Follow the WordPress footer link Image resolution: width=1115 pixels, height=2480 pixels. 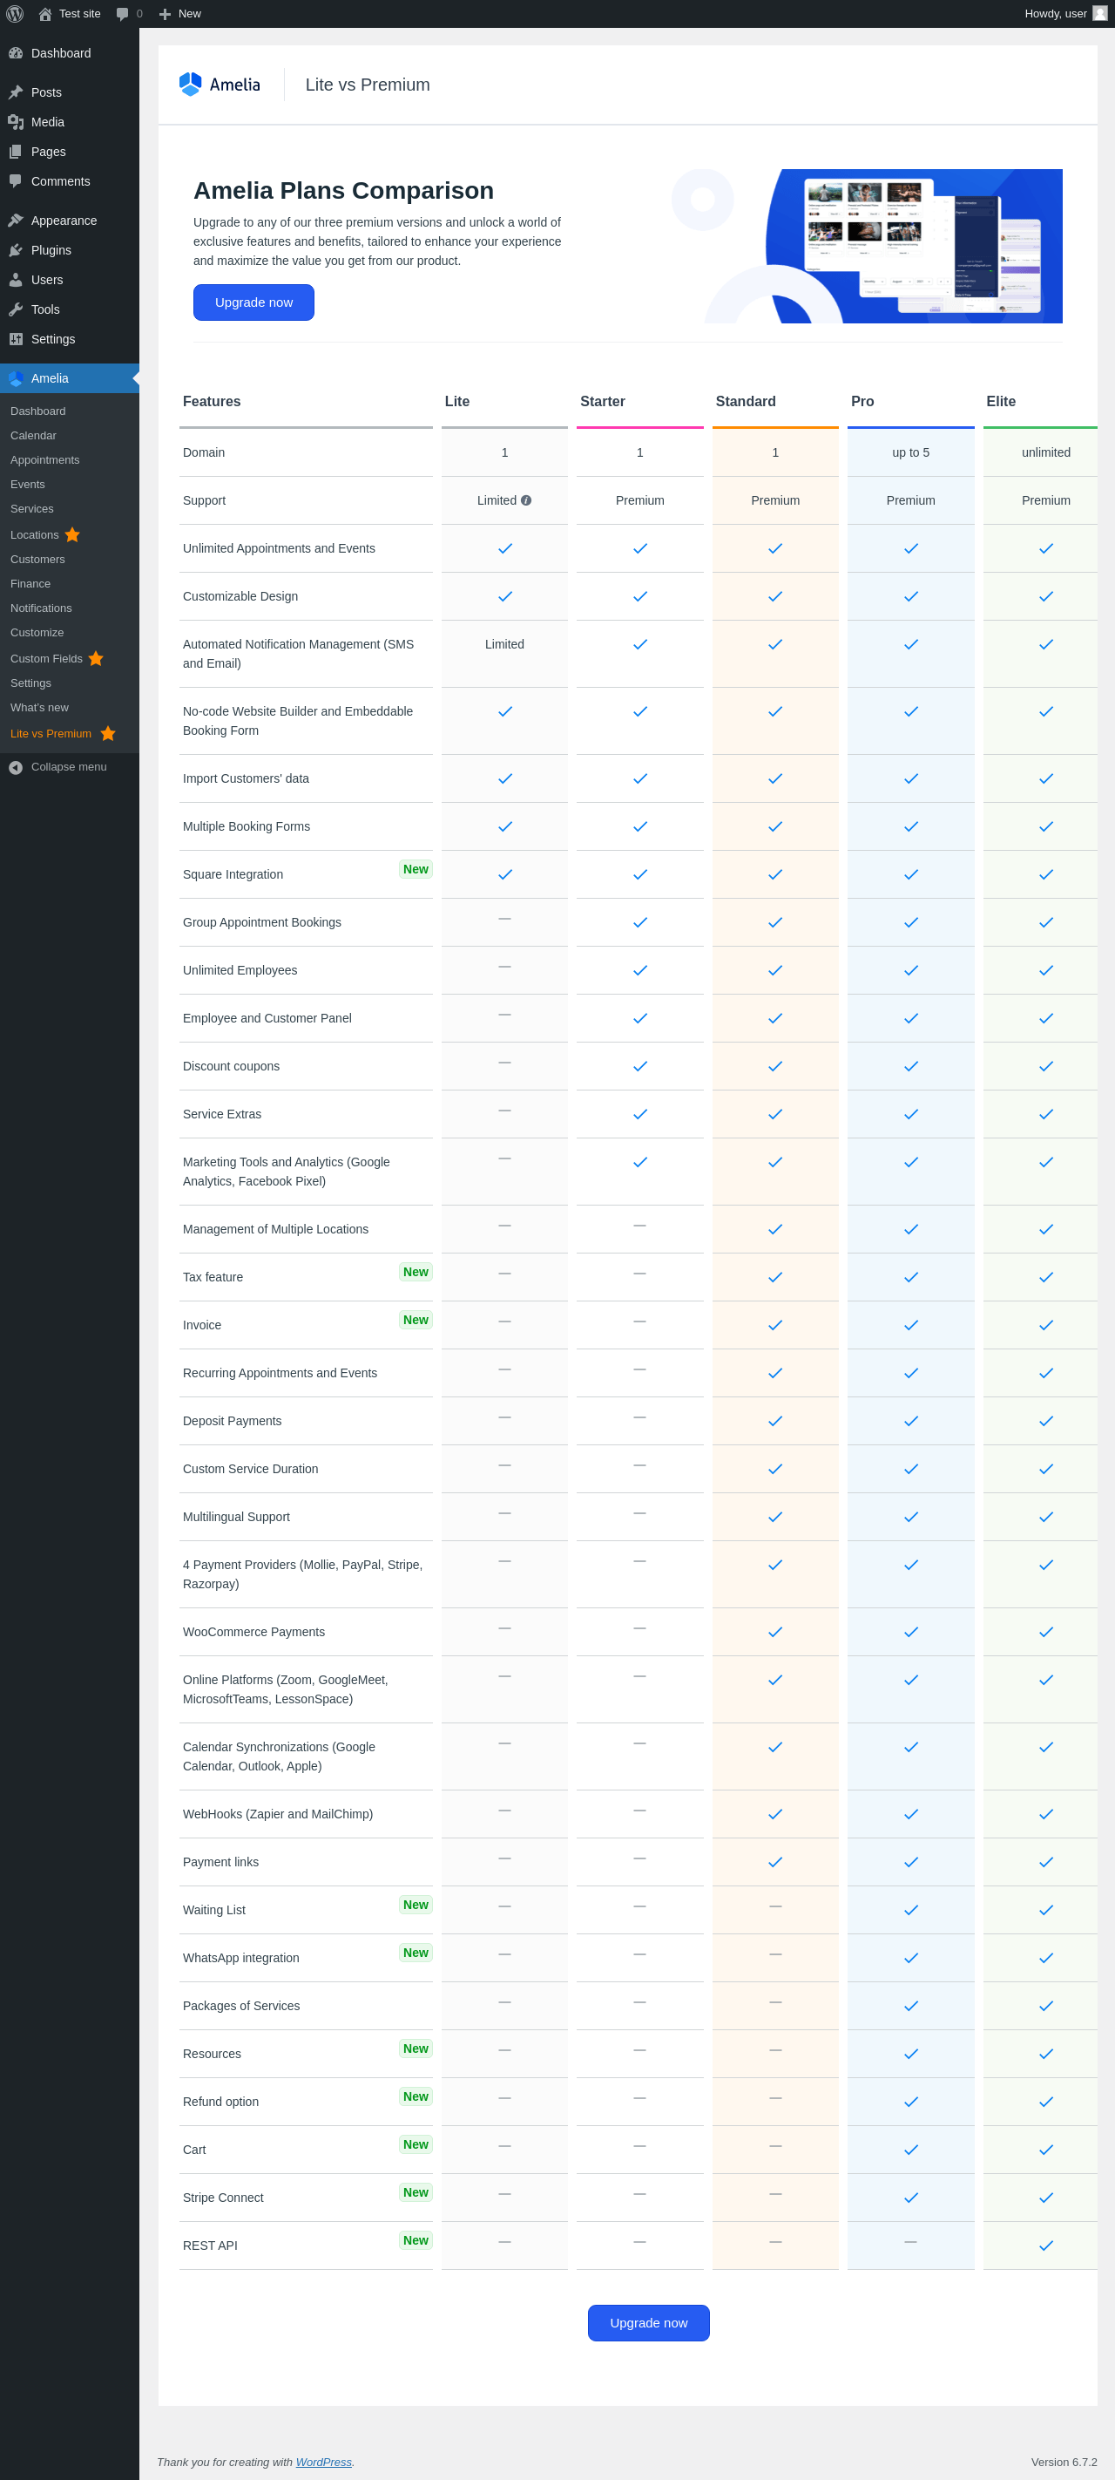323,2462
